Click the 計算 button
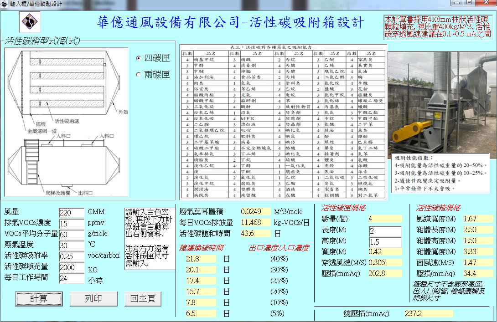497x322 pixels. pos(39,299)
